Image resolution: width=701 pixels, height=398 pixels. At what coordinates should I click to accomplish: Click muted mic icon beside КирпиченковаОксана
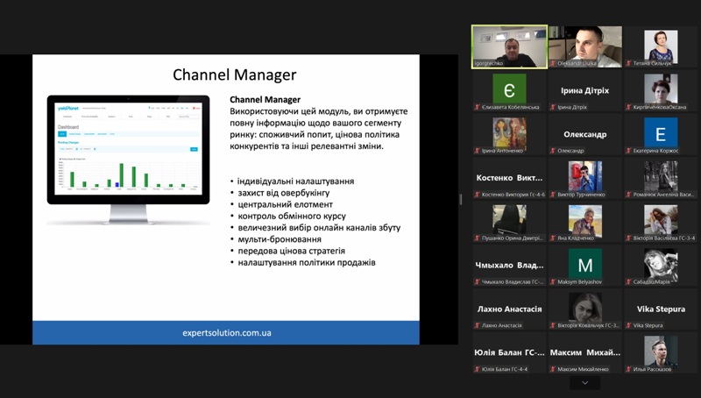click(628, 107)
